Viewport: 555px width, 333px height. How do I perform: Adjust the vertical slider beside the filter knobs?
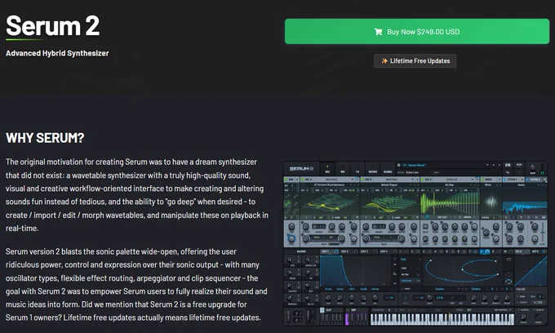click(x=543, y=233)
